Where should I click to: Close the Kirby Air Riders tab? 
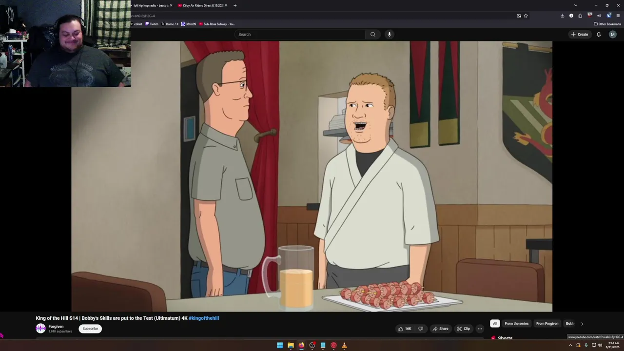(226, 5)
